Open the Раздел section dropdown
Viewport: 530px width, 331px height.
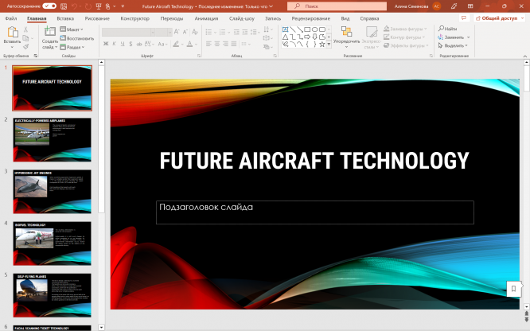coord(75,47)
